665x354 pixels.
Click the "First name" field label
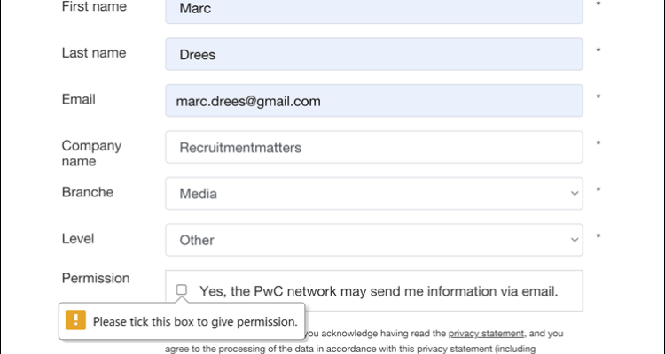point(94,7)
